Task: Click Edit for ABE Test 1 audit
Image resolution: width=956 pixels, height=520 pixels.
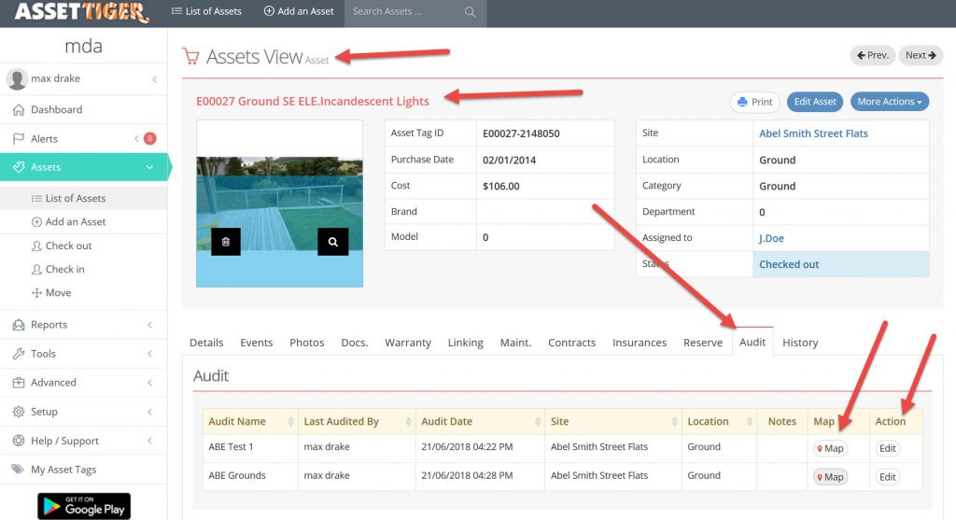Action: coord(887,448)
